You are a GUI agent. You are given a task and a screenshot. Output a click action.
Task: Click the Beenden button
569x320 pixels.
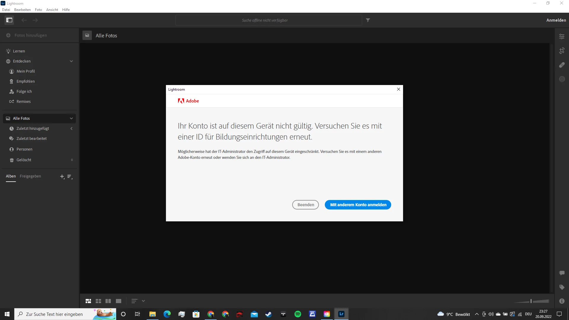[x=305, y=205]
